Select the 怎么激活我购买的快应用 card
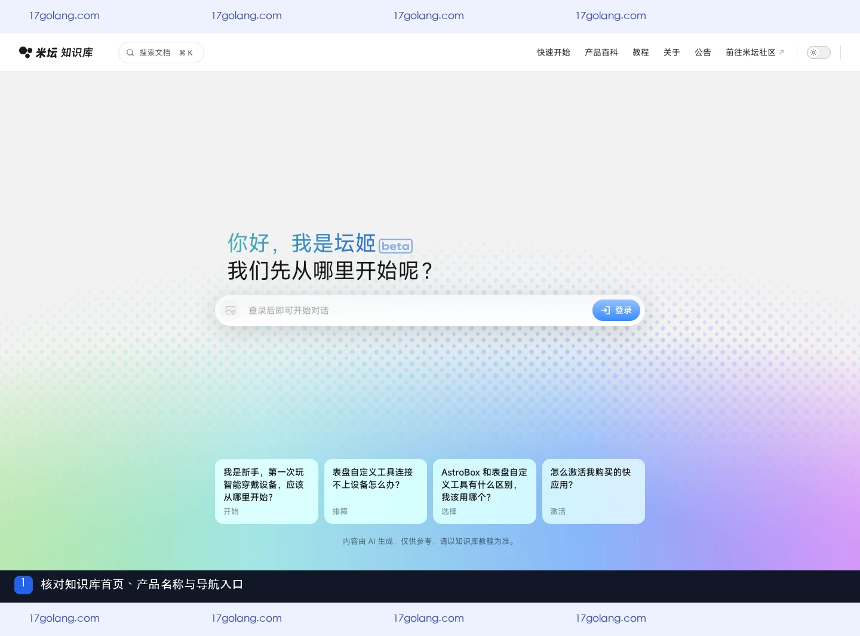Screen dimensions: 860x636 594,491
